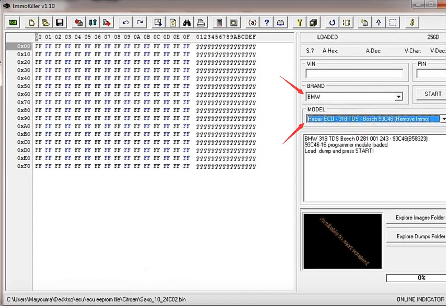Minimize the ImmoKiller window

coord(419,5)
